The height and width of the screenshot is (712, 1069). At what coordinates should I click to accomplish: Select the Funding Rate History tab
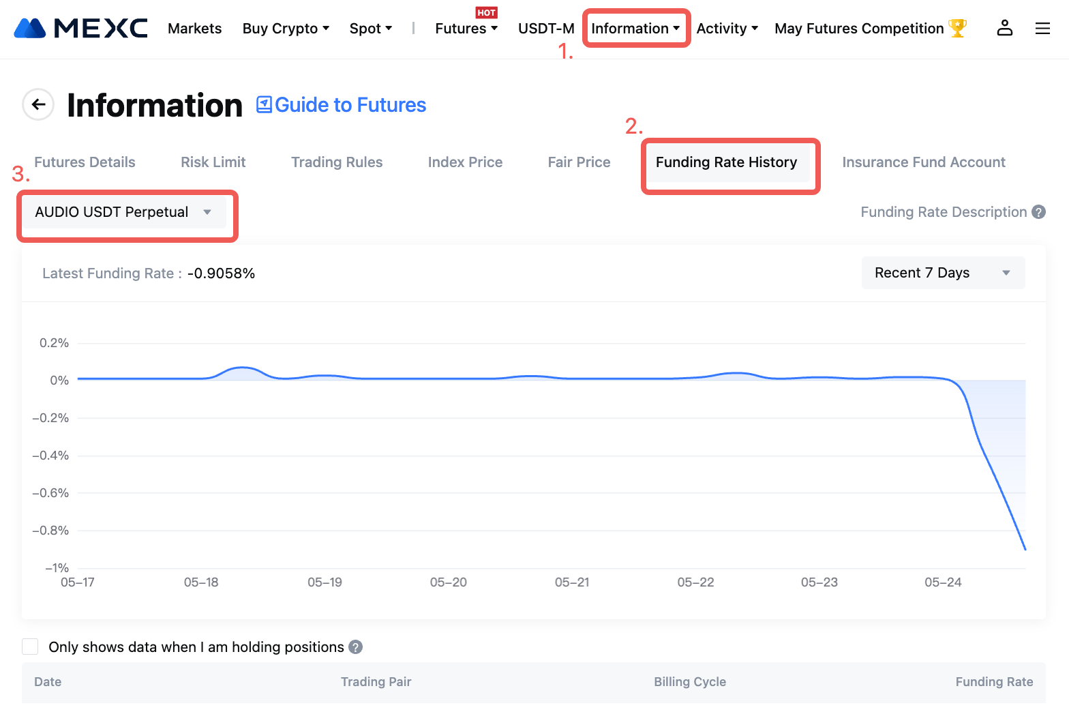[726, 162]
